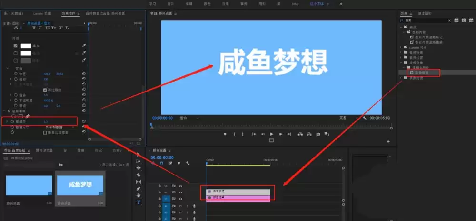The width and height of the screenshot is (476, 221).
Task: Select the Razor tool in the tools panel
Action: [139, 175]
